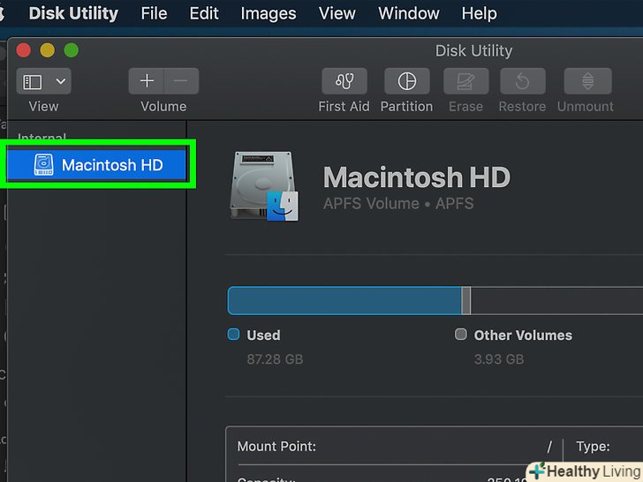Screen dimensions: 643x482
Task: Open the View sidebar dropdown
Action: (x=44, y=81)
